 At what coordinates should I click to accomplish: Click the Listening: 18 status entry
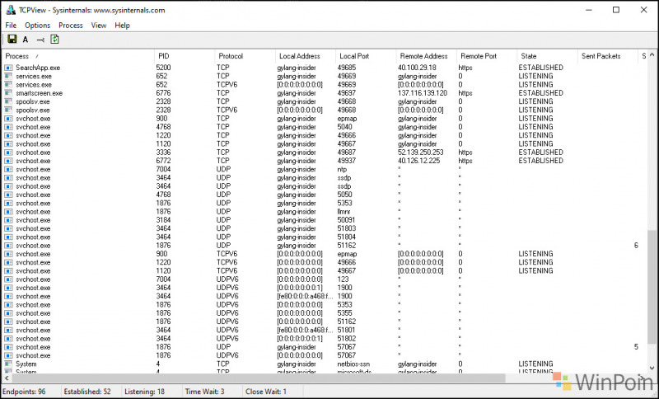[x=145, y=392]
